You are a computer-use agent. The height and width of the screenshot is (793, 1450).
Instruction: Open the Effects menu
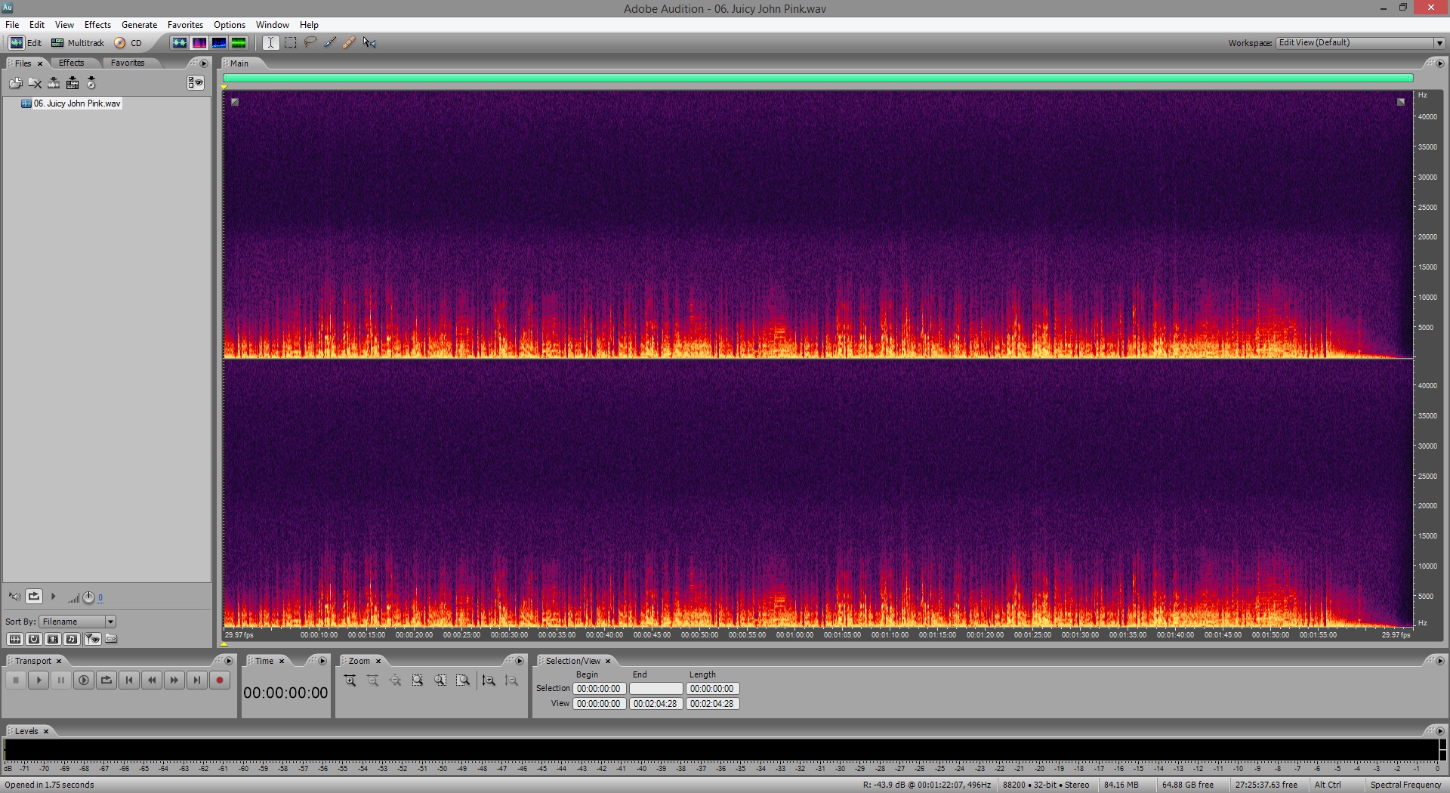97,25
